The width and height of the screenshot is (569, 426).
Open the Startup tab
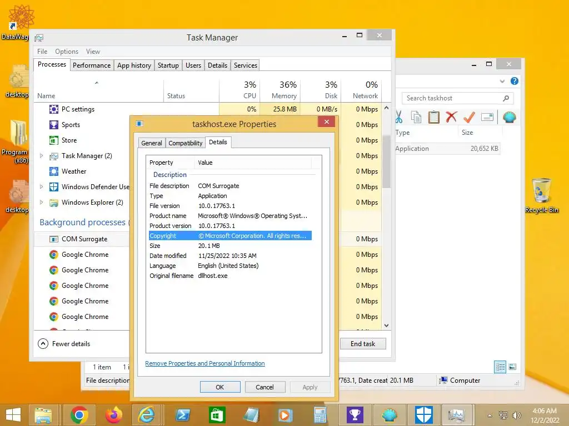168,65
